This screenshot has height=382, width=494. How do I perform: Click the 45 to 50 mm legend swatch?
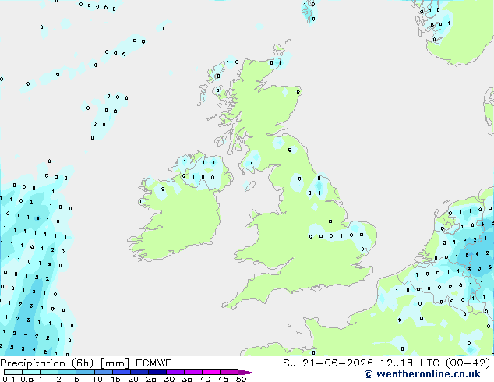pyautogui.click(x=229, y=372)
